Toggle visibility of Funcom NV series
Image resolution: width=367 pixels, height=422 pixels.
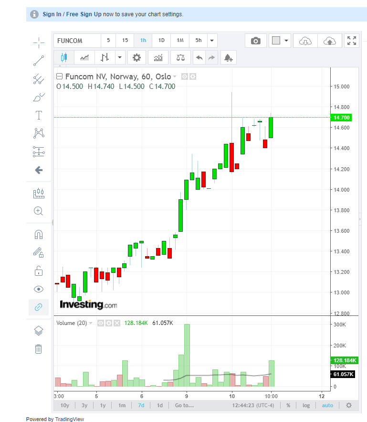pos(185,76)
